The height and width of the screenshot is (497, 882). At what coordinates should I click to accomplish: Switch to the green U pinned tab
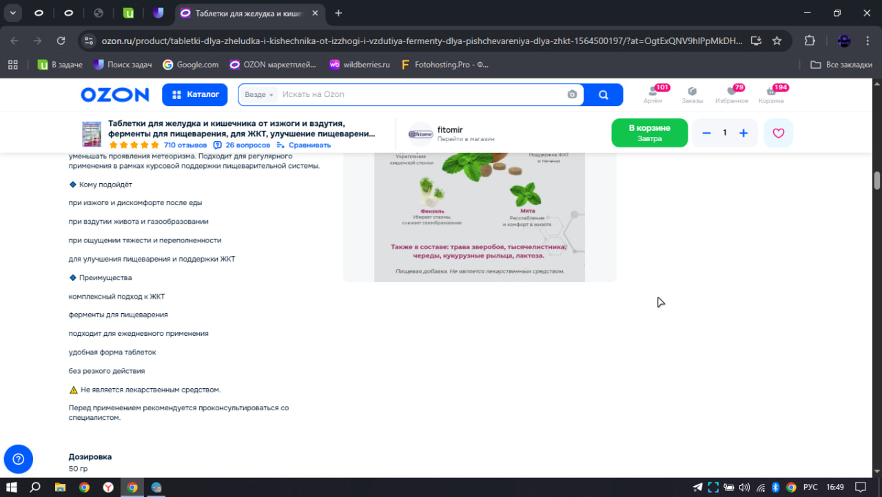coord(128,13)
